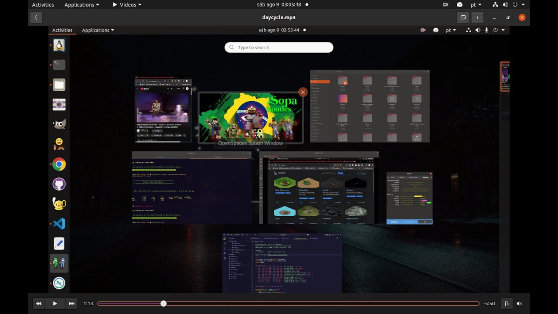Viewport: 558px width, 314px height.
Task: Click the power icon in outer system tray
Action: pos(515,5)
